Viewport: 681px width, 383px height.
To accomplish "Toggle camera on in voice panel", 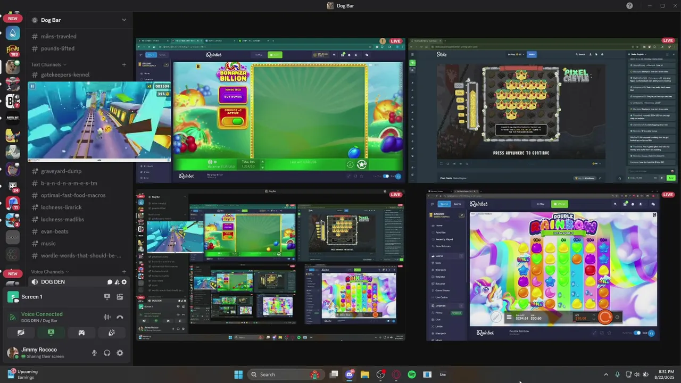I will 21,332.
